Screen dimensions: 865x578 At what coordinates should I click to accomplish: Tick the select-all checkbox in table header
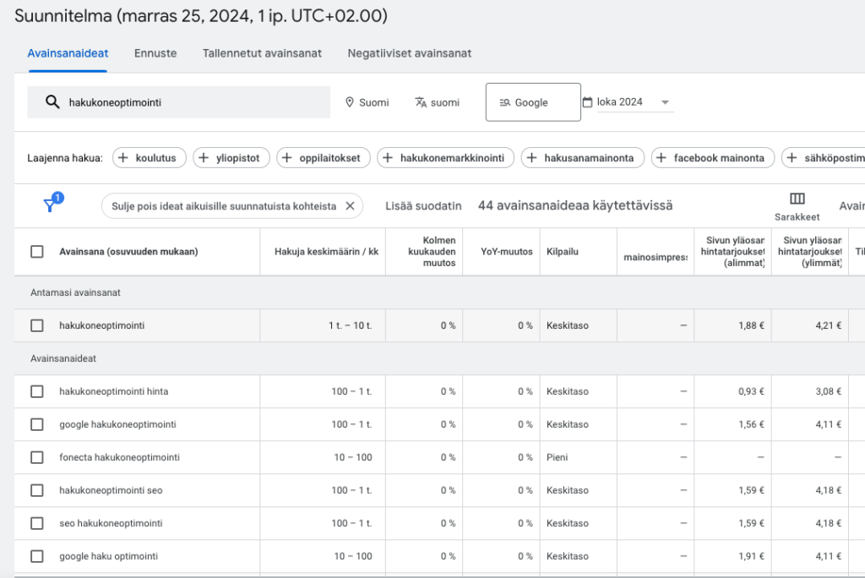37,251
